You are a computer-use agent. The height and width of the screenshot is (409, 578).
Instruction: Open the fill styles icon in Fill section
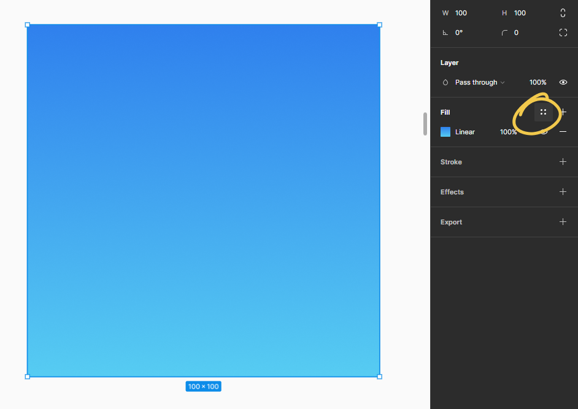click(x=543, y=112)
